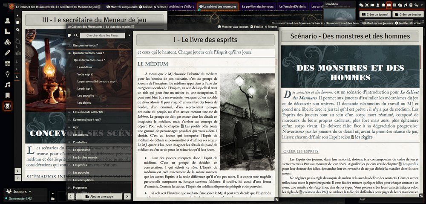426x204 pixels.
Task: Collapse the Livre des esprits page sidebar arrow
Action: (130, 35)
